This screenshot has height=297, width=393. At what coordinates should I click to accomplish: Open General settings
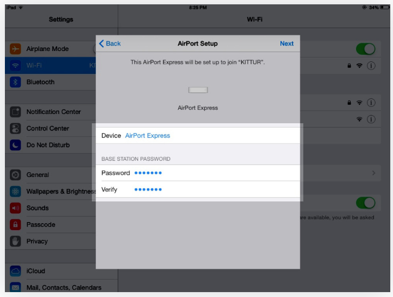[51, 175]
